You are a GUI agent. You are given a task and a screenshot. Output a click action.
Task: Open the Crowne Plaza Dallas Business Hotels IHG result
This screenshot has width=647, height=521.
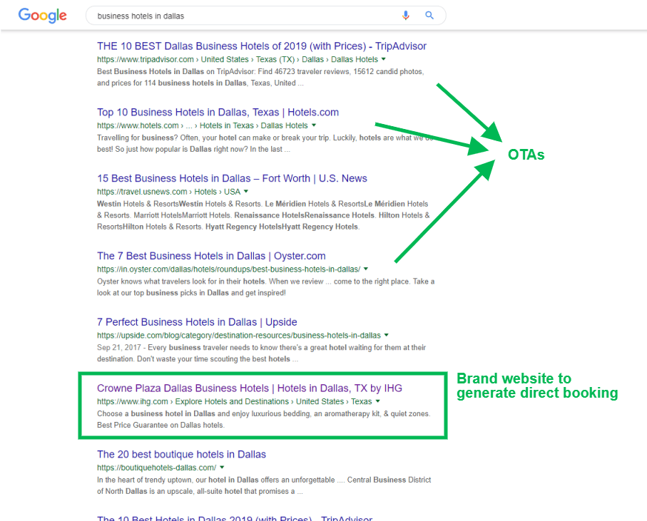(x=249, y=388)
